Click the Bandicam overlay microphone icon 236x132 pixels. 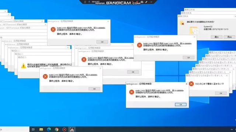(x=89, y=2)
